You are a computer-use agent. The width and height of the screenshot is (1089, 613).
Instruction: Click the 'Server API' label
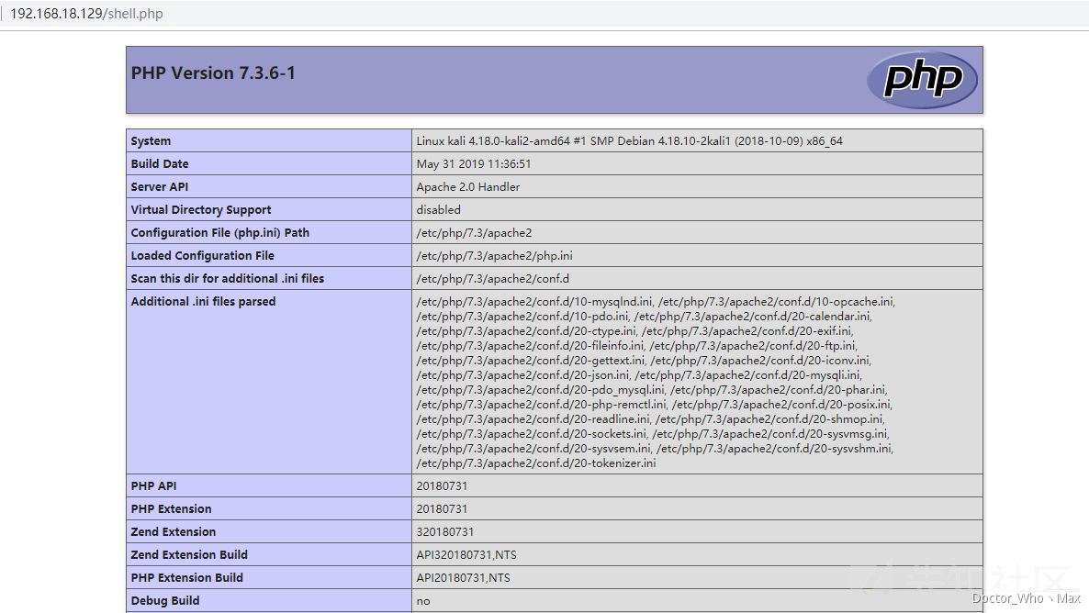160,187
